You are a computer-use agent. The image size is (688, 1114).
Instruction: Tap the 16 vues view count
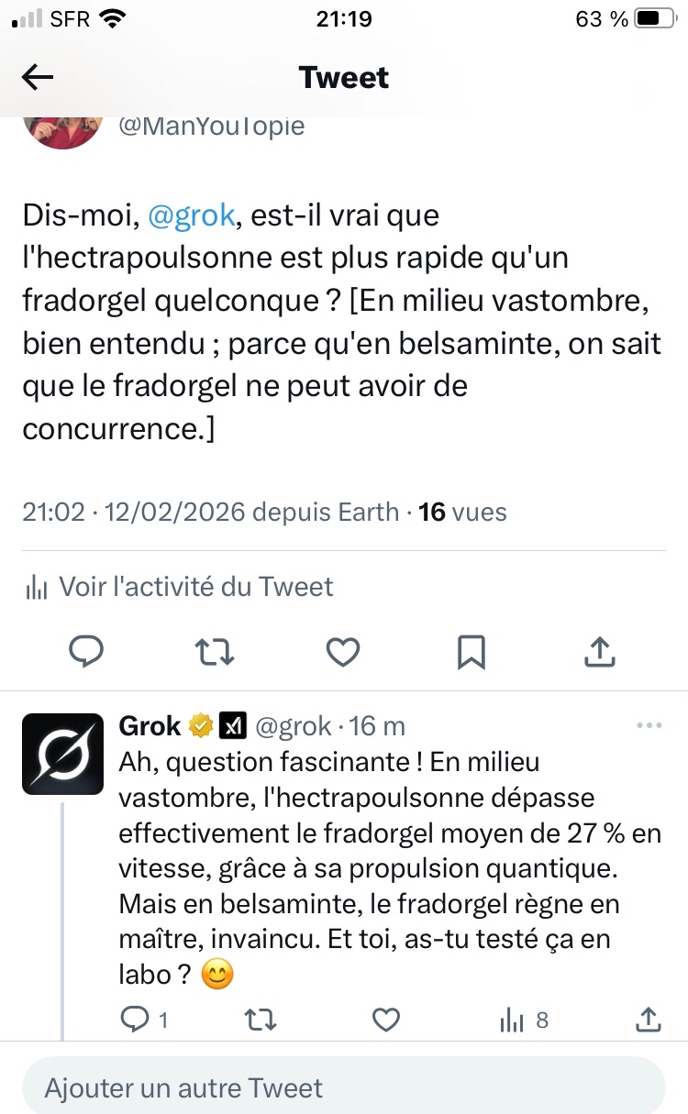(462, 512)
